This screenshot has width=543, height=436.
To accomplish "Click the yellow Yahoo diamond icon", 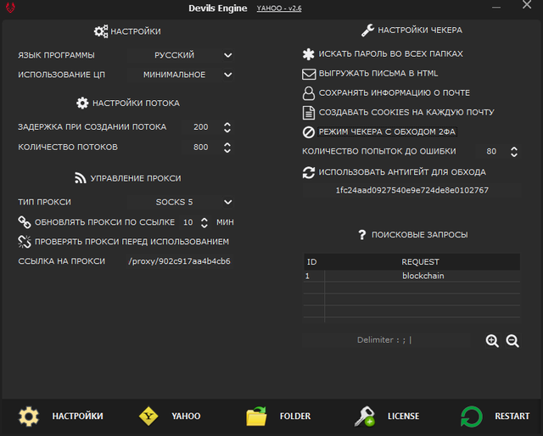I will pos(148,416).
